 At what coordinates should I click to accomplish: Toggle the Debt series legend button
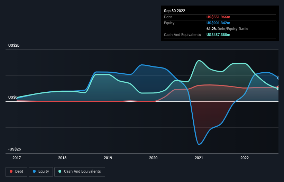[16, 172]
